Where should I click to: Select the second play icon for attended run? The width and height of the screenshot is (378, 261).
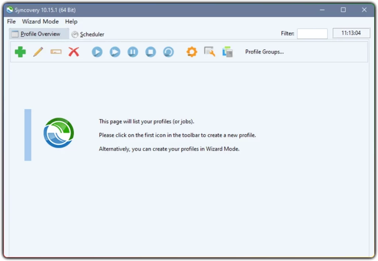pyautogui.click(x=115, y=52)
